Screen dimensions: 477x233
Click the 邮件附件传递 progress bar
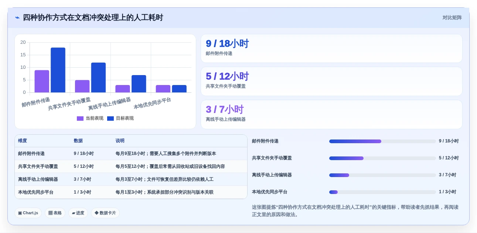382,141
